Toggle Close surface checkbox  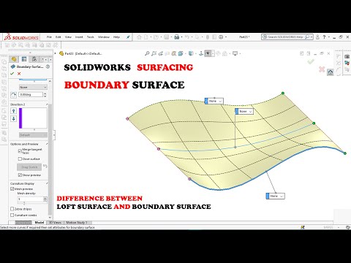pyautogui.click(x=20, y=159)
